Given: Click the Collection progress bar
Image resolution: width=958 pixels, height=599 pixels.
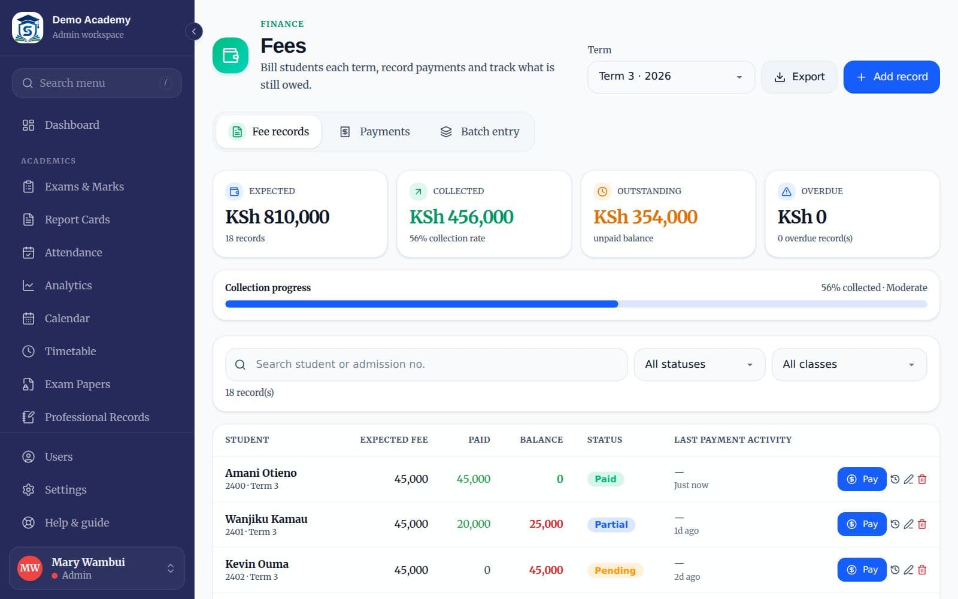Looking at the screenshot, I should tap(576, 304).
